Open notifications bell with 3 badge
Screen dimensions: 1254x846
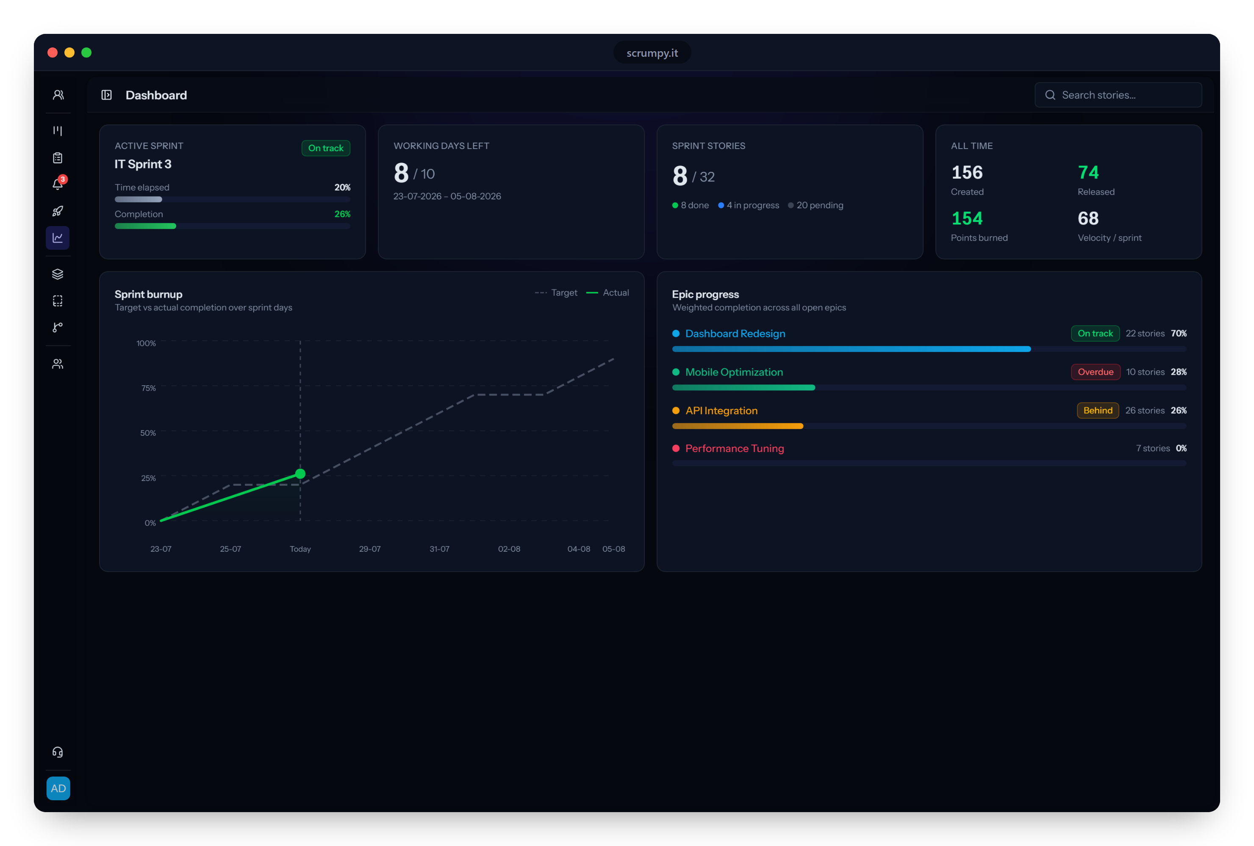click(x=58, y=183)
